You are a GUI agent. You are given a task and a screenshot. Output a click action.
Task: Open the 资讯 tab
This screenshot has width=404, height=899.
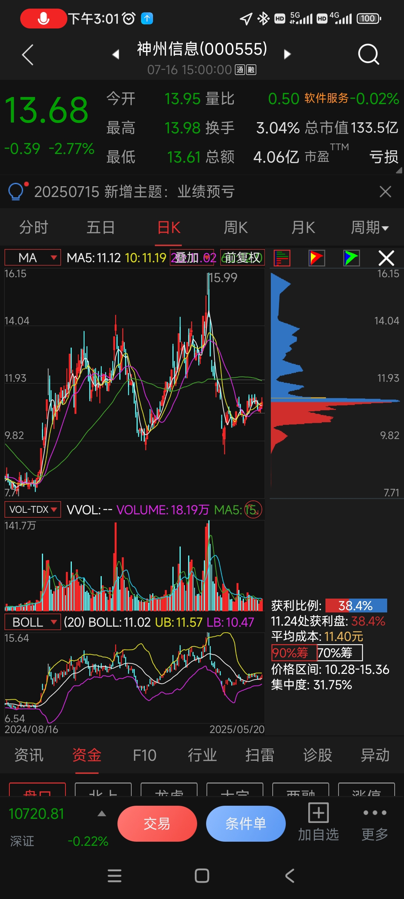point(29,755)
